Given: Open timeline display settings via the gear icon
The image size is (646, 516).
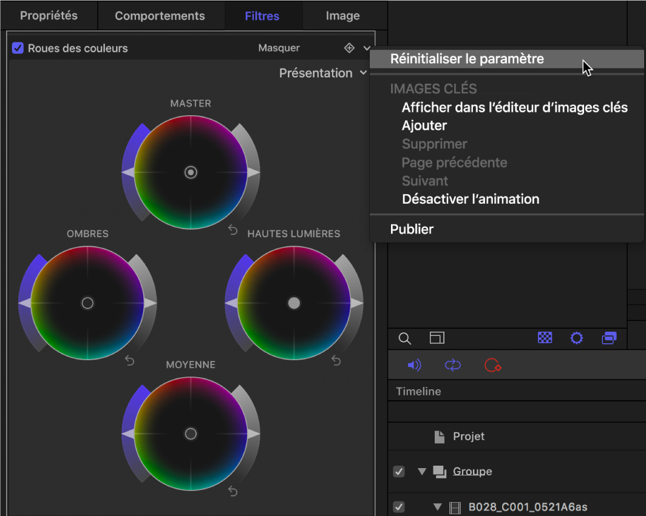Looking at the screenshot, I should pyautogui.click(x=576, y=338).
